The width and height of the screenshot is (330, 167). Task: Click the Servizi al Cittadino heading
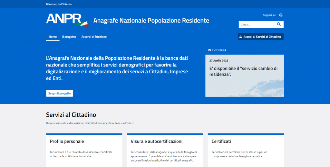pos(71,115)
